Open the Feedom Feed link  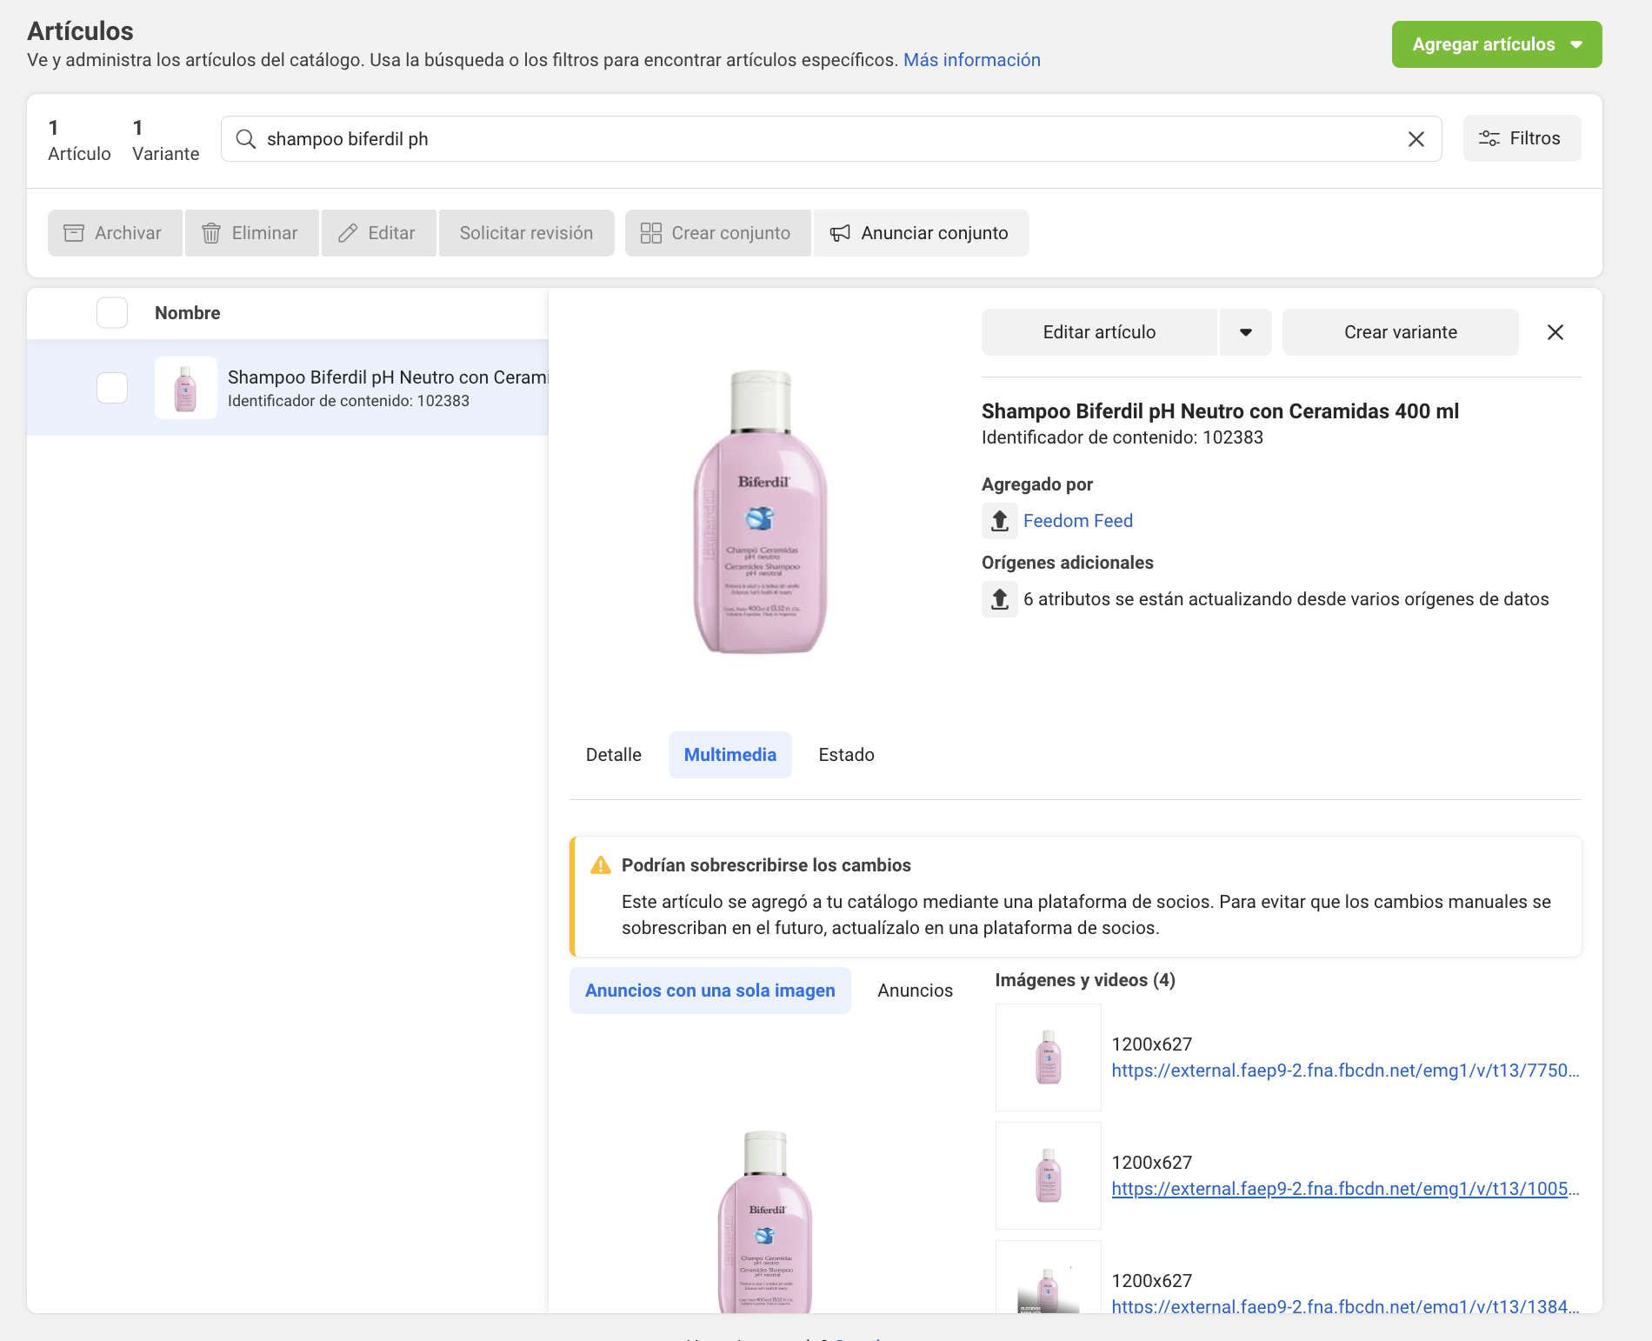tap(1077, 521)
